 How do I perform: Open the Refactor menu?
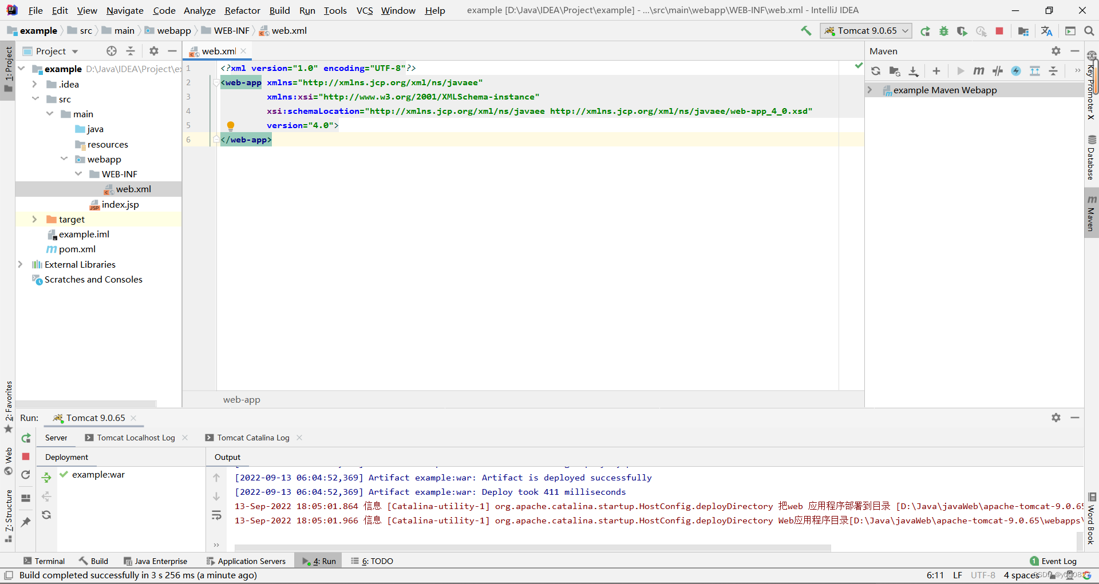[x=242, y=10]
